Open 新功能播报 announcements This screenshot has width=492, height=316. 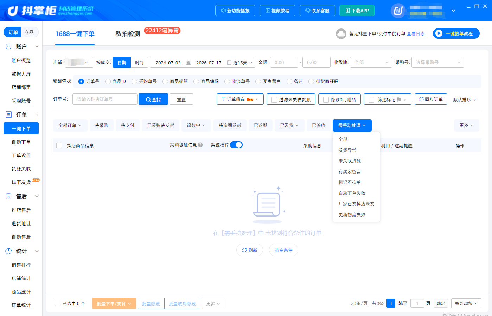coord(235,11)
